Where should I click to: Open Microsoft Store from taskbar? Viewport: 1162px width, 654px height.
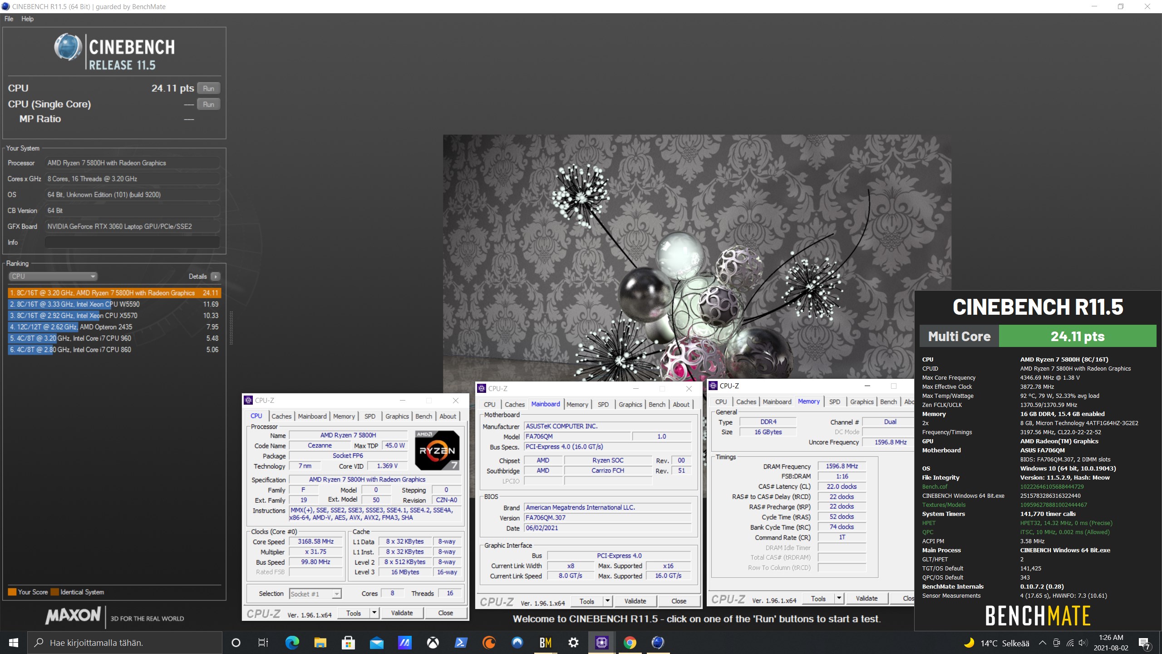click(348, 643)
